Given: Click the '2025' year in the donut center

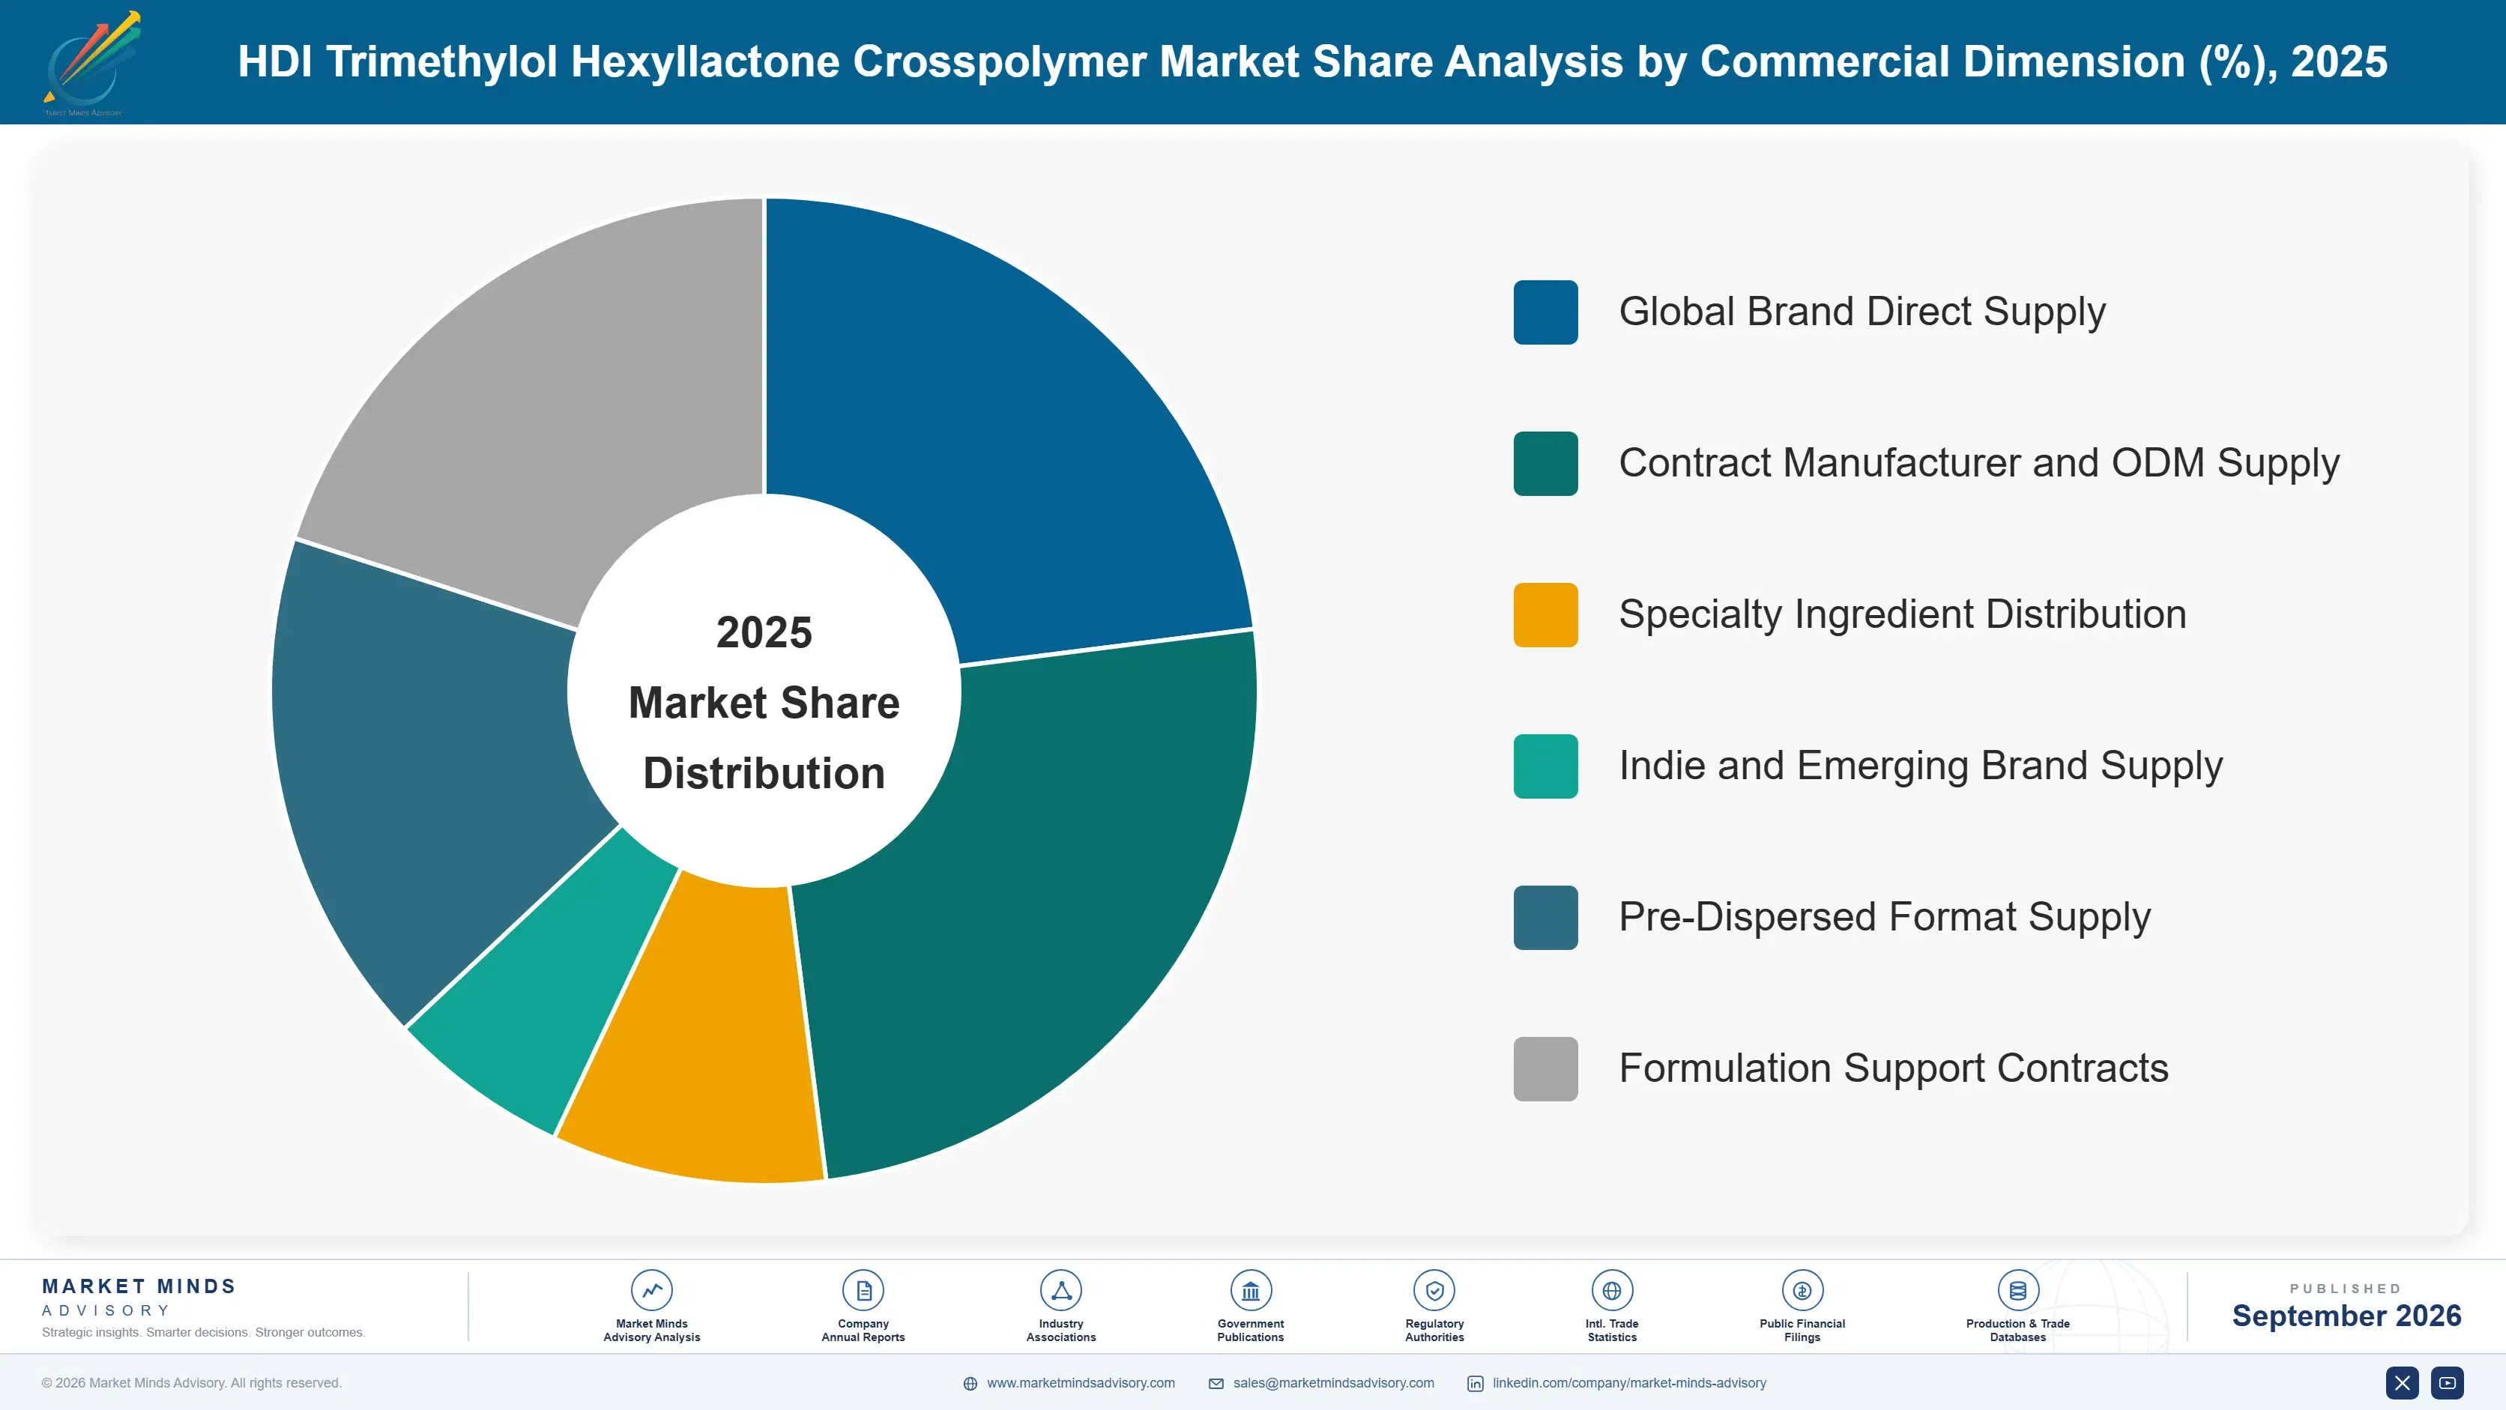Looking at the screenshot, I should click(764, 633).
